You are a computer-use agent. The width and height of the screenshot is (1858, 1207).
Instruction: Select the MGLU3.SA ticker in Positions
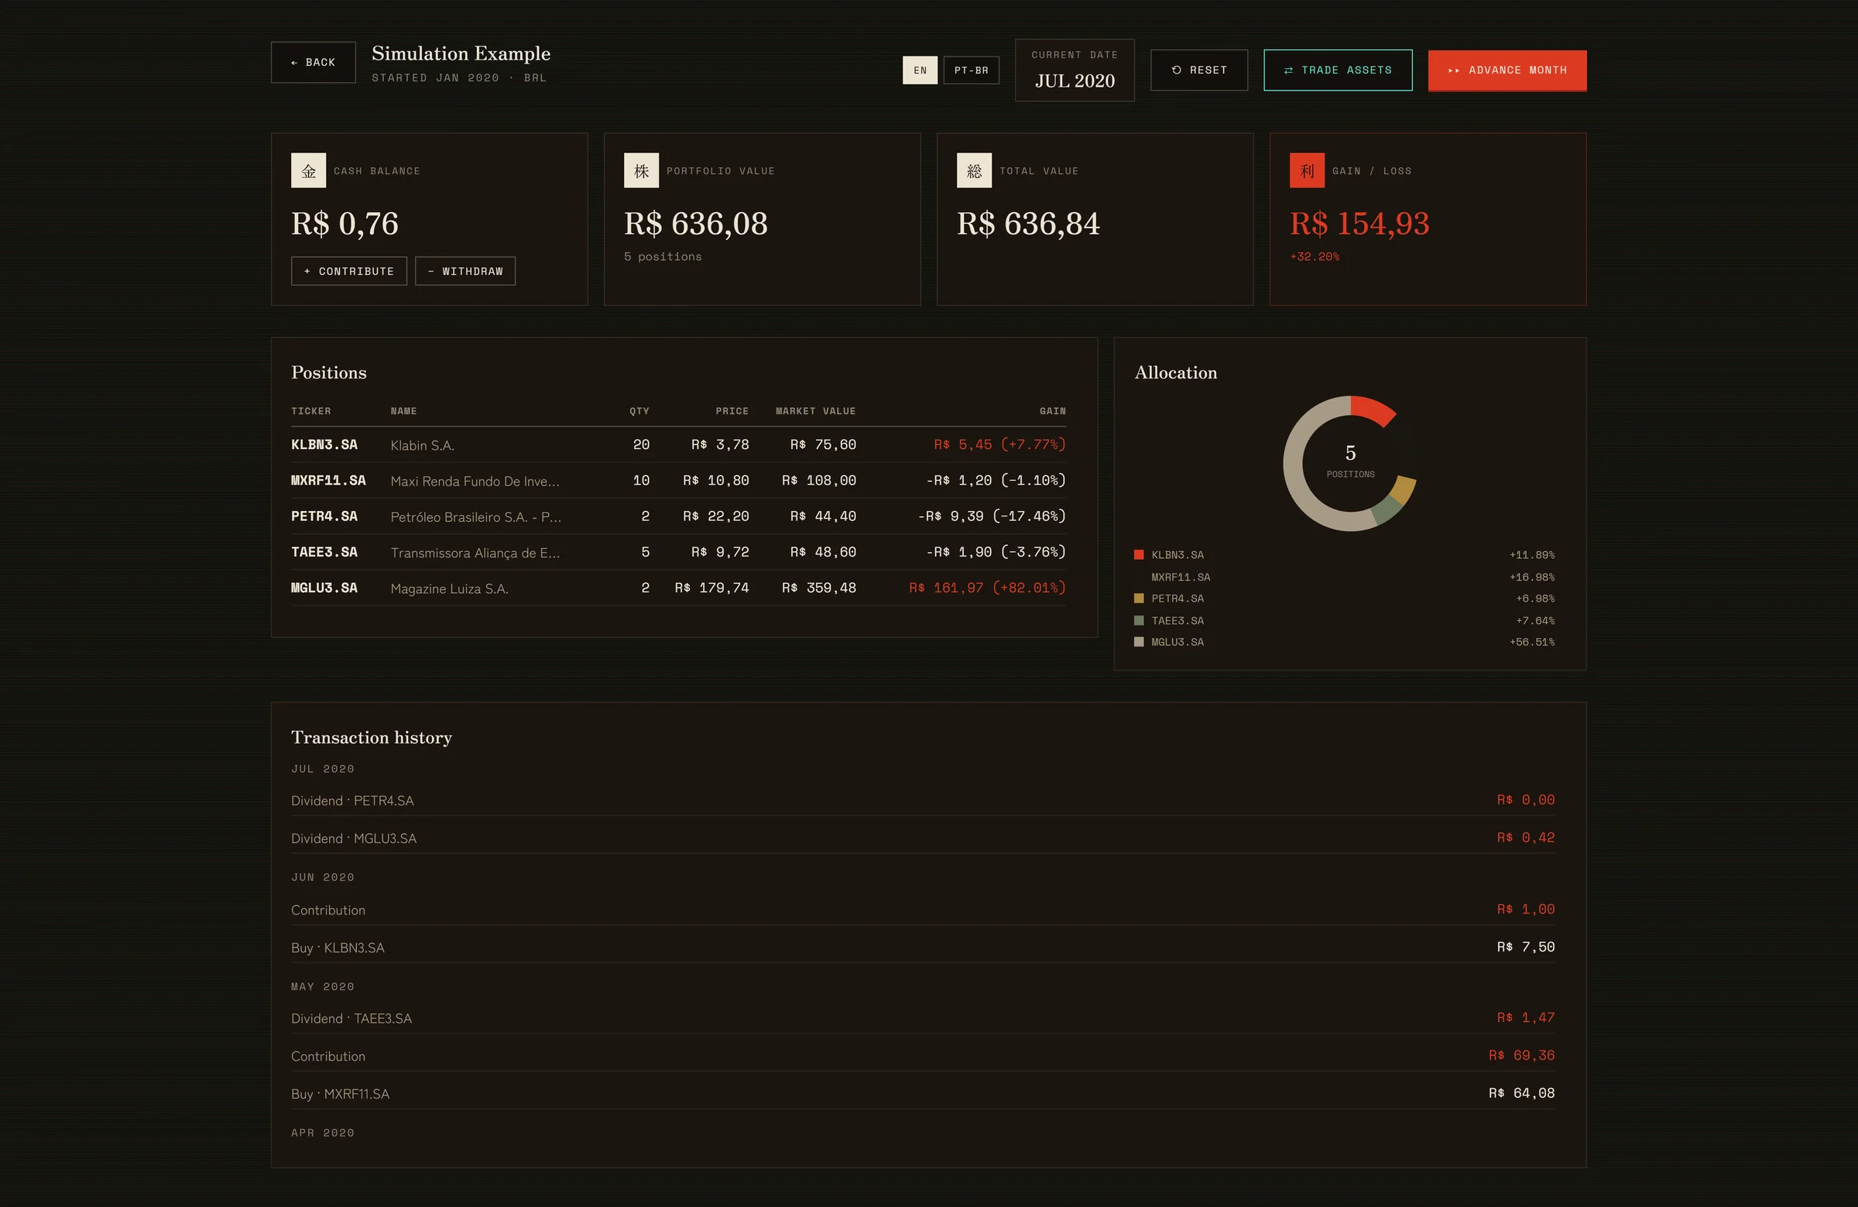tap(324, 588)
